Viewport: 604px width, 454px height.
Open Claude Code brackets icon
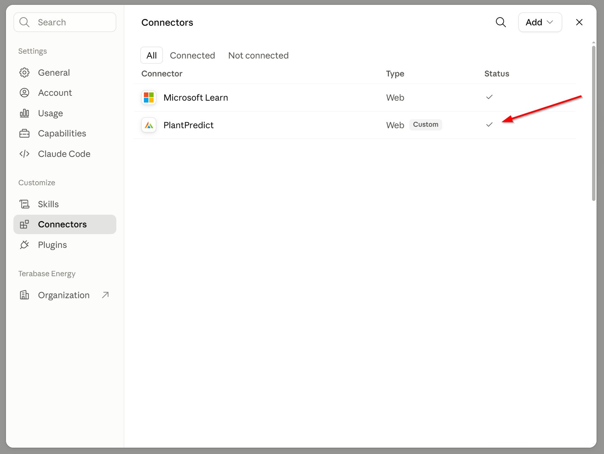tap(24, 154)
